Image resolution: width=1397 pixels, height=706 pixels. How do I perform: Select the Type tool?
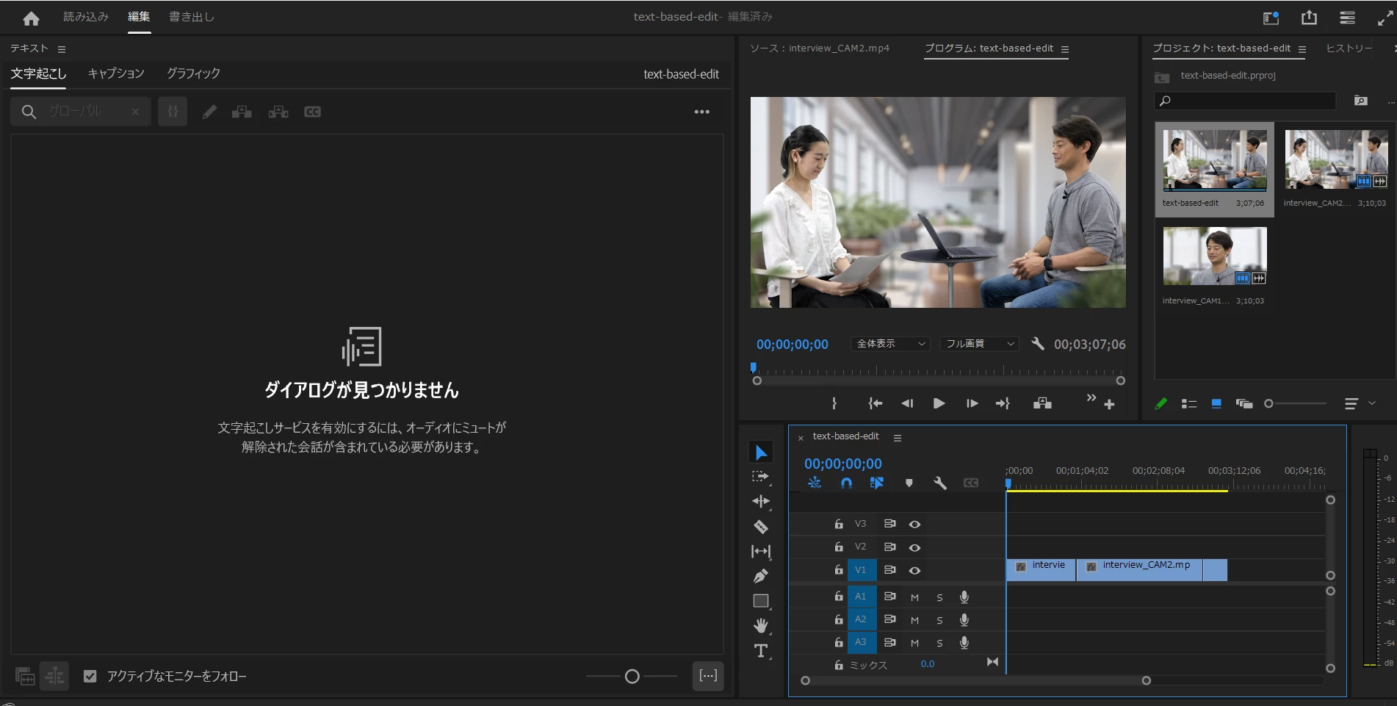point(761,651)
